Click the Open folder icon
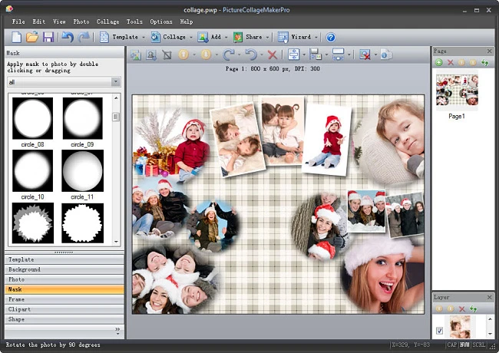Viewport: 499px width, 353px height. (32, 37)
